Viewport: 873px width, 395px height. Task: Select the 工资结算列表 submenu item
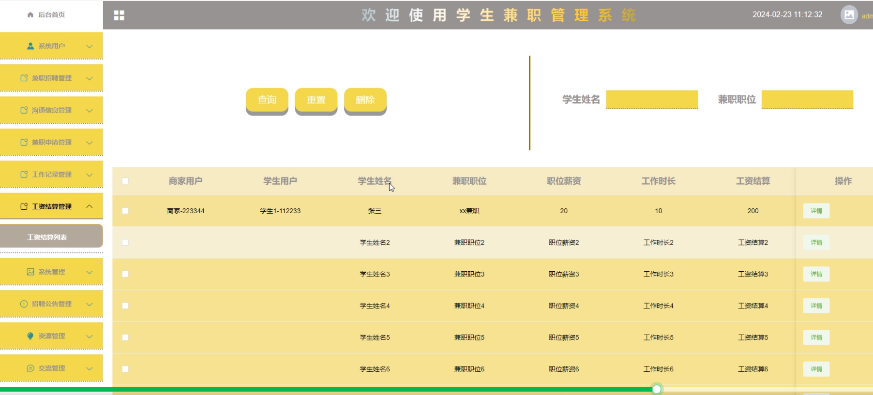51,237
